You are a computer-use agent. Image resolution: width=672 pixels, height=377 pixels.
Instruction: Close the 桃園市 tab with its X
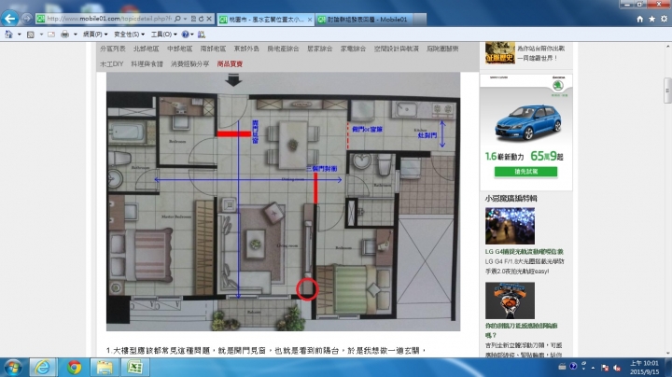tap(310, 20)
